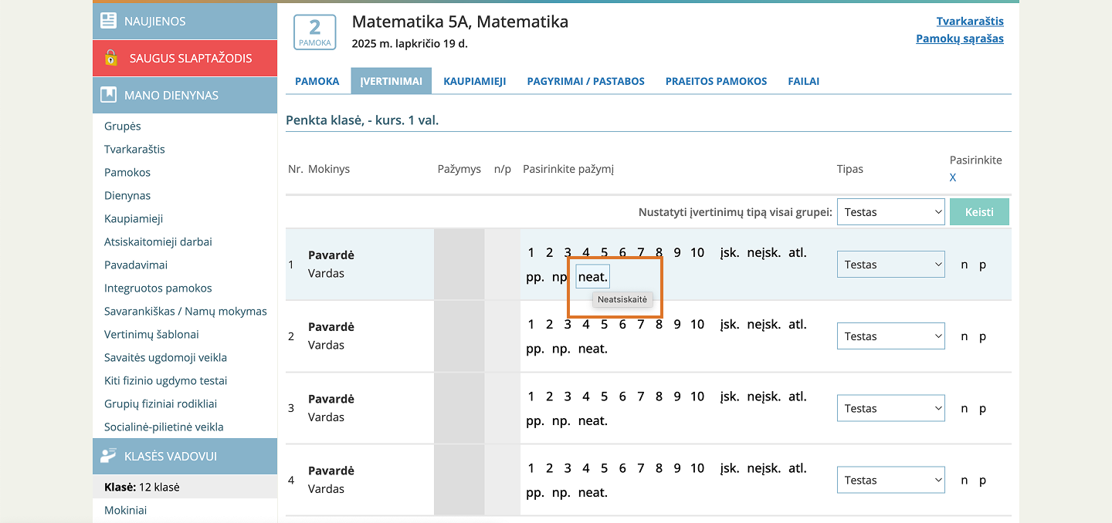The image size is (1112, 523).
Task: Expand the Tipas dropdown for student 4
Action: pyautogui.click(x=890, y=480)
